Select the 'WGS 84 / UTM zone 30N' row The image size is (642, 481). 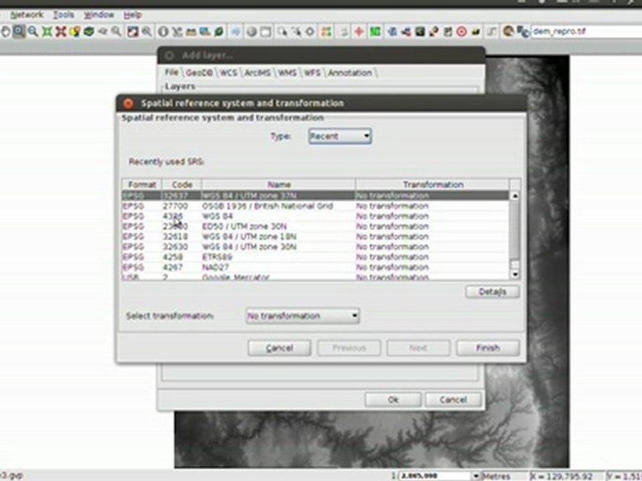click(x=315, y=247)
